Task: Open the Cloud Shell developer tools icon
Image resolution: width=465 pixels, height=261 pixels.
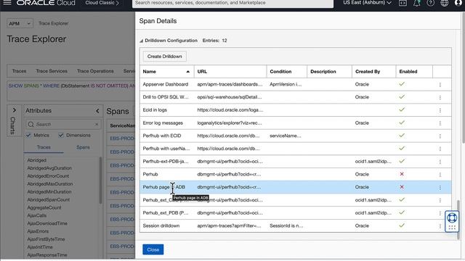Action: tap(403, 3)
